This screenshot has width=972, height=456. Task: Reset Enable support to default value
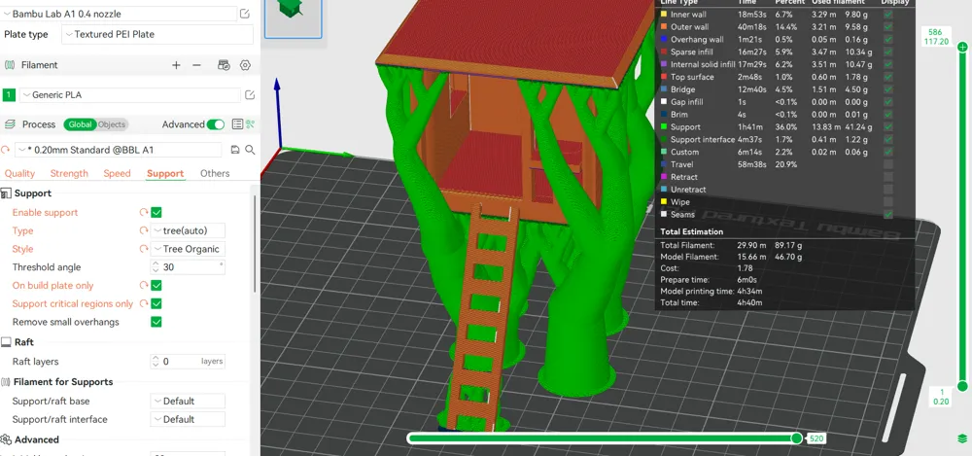point(143,212)
